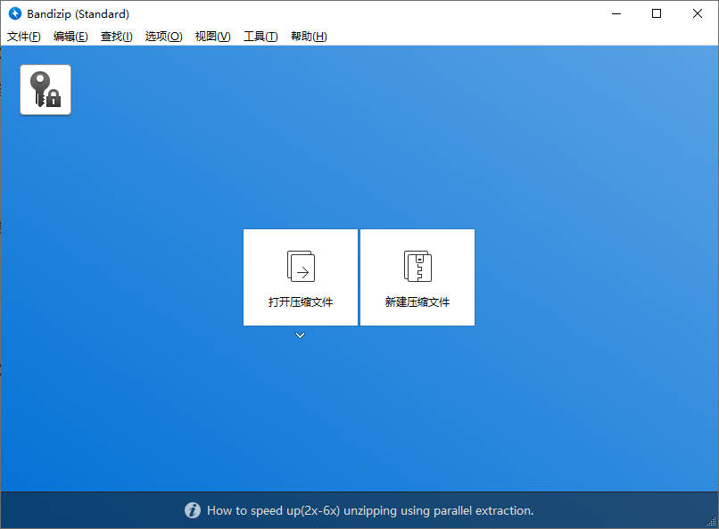
Task: Open the 帮助(H) menu
Action: pyautogui.click(x=309, y=37)
